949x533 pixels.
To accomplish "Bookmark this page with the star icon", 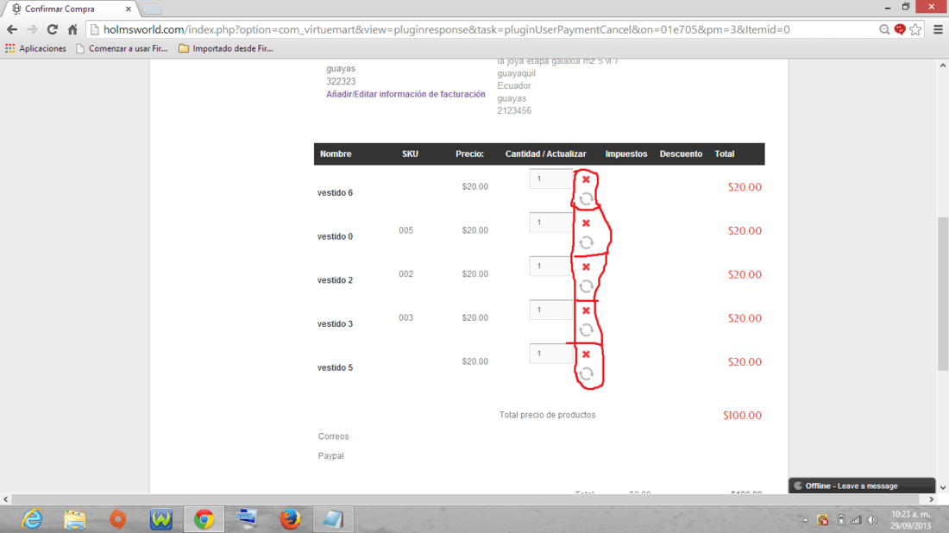I will 915,29.
